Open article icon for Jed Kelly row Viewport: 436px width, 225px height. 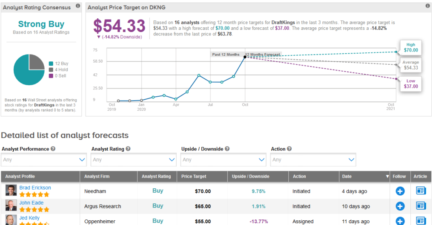point(421,221)
